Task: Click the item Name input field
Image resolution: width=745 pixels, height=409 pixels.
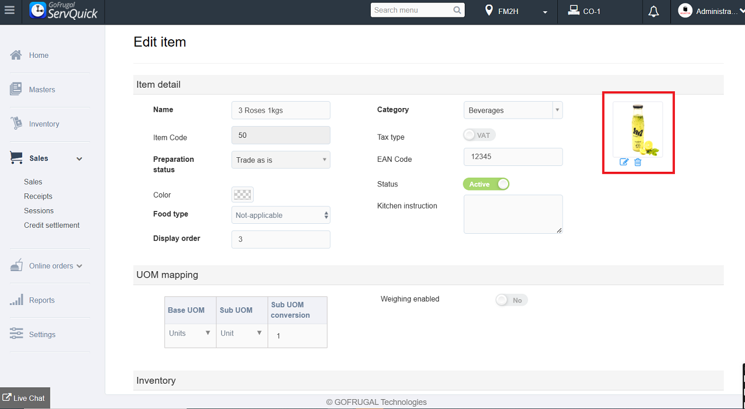Action: tap(281, 110)
